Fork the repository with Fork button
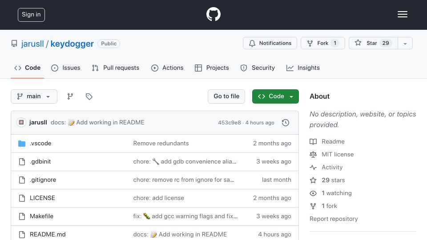The height and width of the screenshot is (240, 427). click(323, 43)
